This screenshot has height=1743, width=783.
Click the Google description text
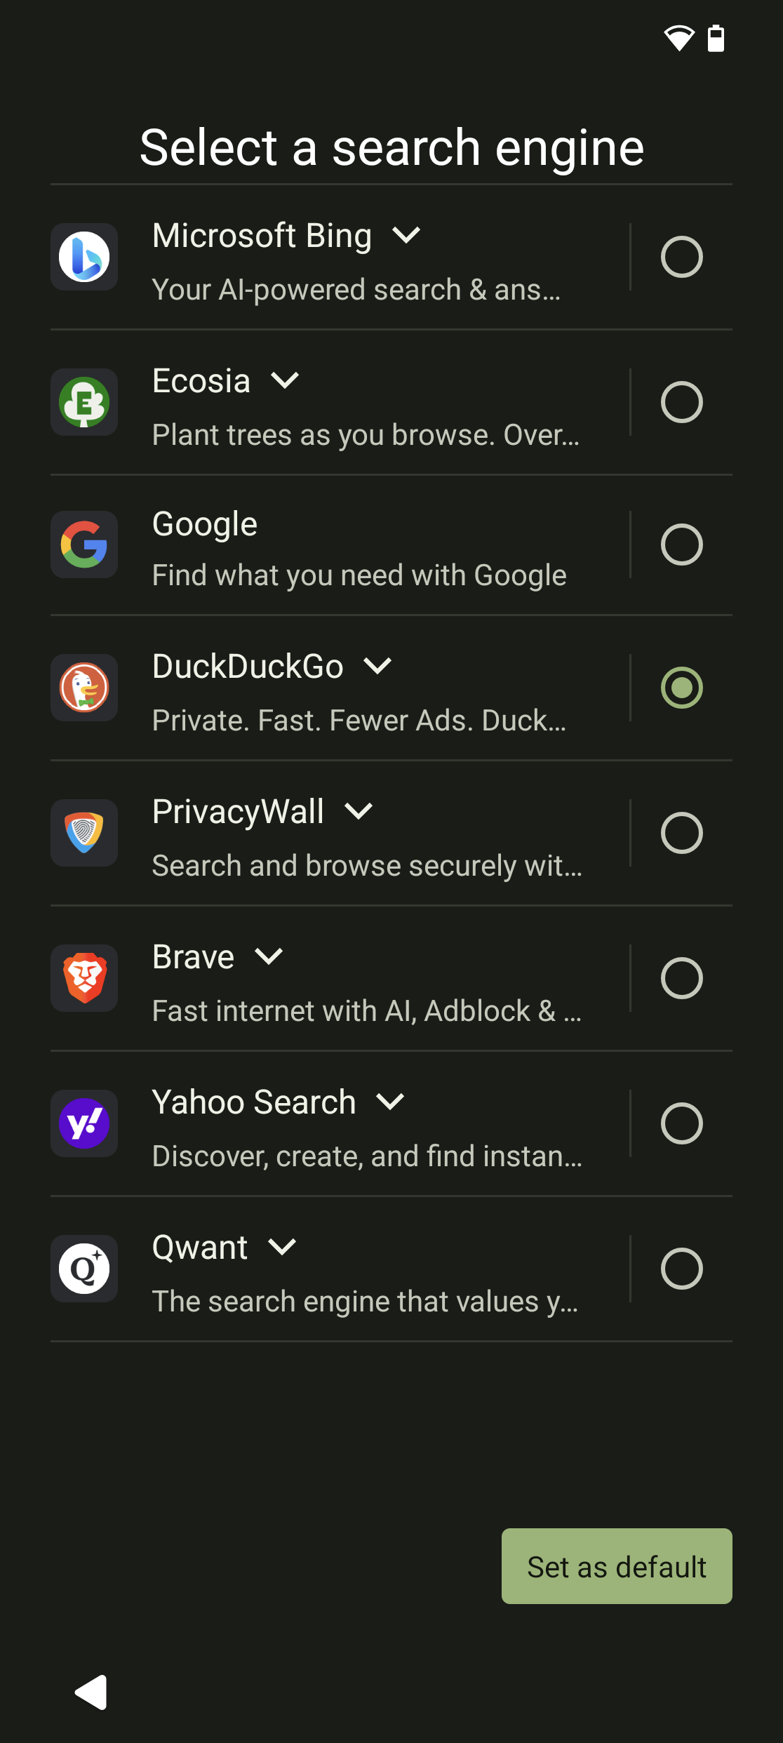[359, 575]
